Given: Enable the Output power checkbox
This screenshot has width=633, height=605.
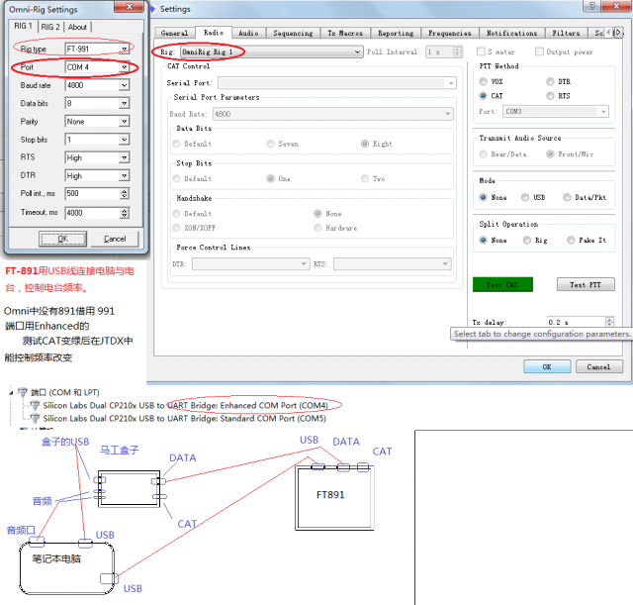Looking at the screenshot, I should 539,51.
